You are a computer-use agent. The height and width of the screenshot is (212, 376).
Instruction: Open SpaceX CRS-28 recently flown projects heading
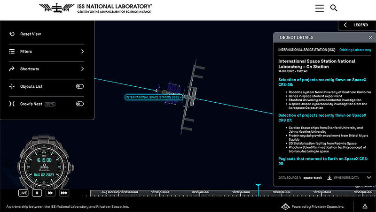[x=322, y=82]
